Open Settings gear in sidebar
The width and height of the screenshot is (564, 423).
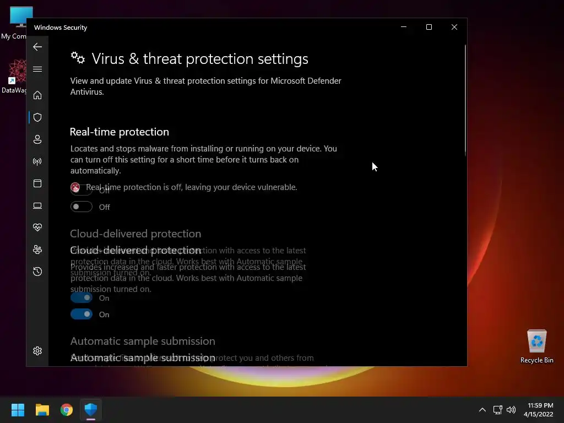pos(37,351)
